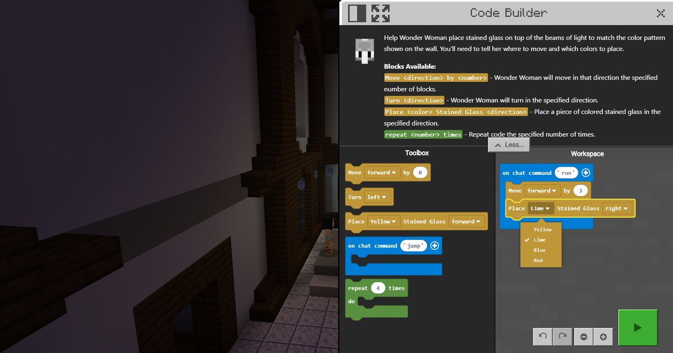Viewport: 673px width, 353px height.
Task: Select the repeat times block in the toolbox
Action: pyautogui.click(x=376, y=299)
